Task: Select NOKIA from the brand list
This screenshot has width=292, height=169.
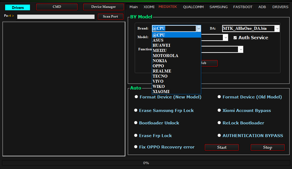Action: click(177, 61)
